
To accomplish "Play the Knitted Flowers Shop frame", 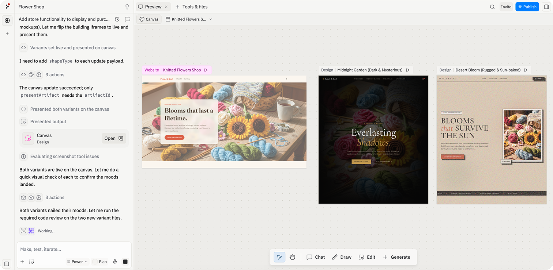I will (206, 70).
